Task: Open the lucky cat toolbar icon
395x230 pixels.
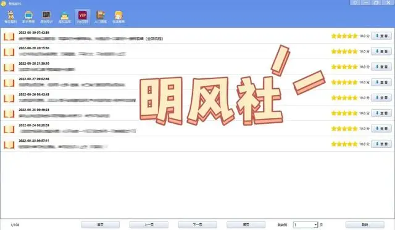Action: pos(10,17)
